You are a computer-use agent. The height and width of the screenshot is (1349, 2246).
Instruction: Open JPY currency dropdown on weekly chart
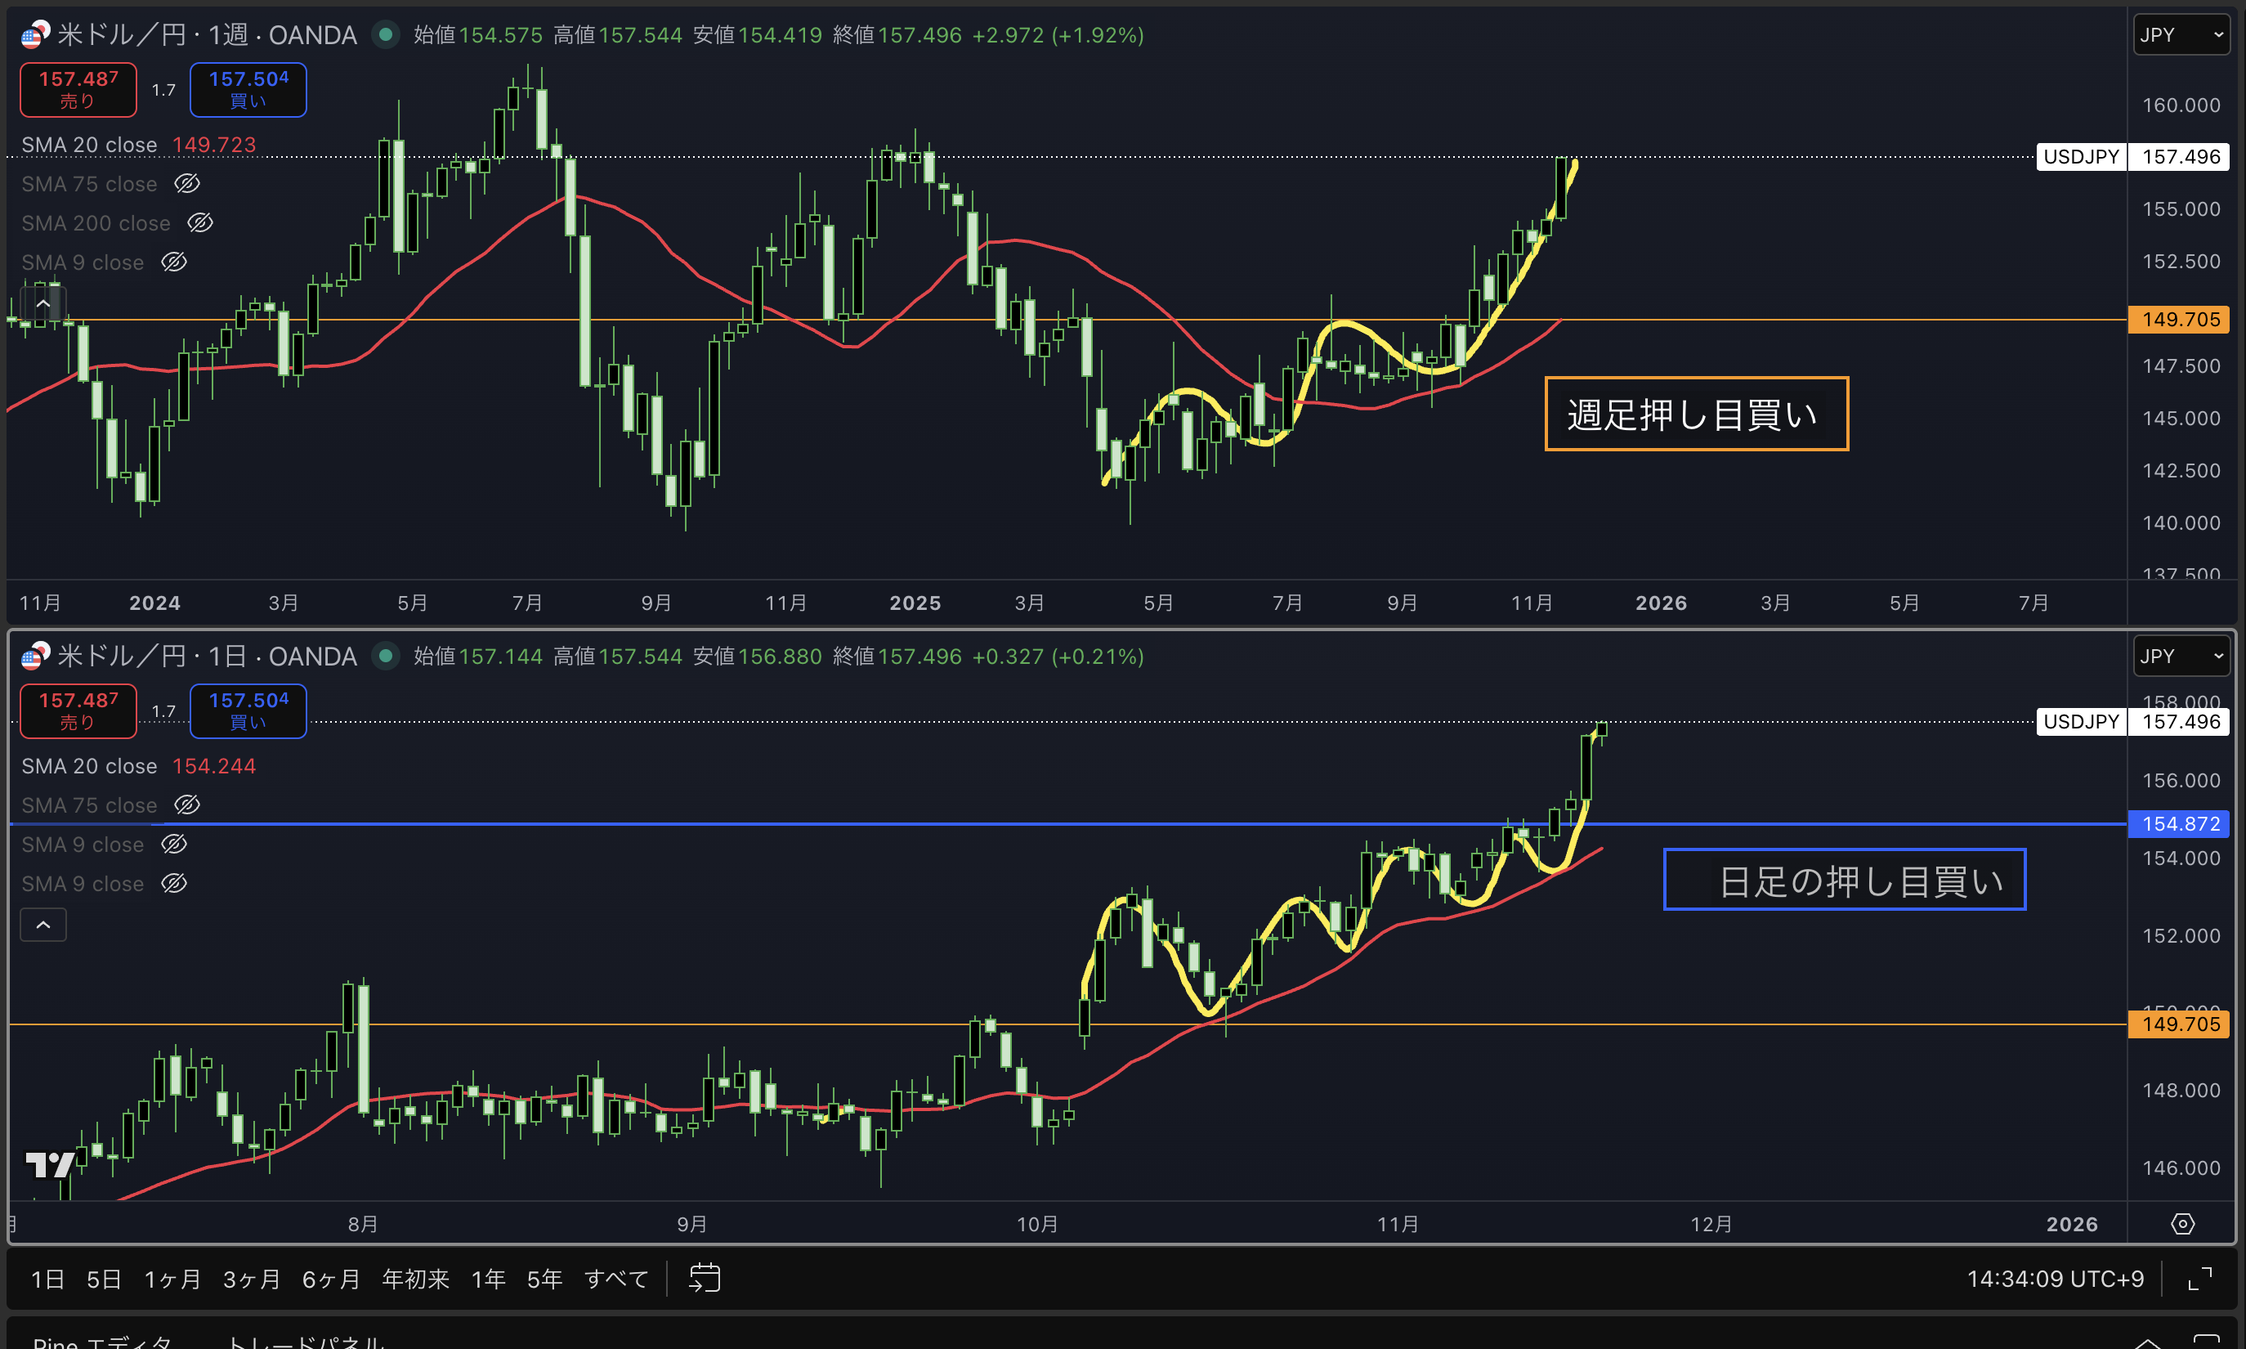(2180, 34)
